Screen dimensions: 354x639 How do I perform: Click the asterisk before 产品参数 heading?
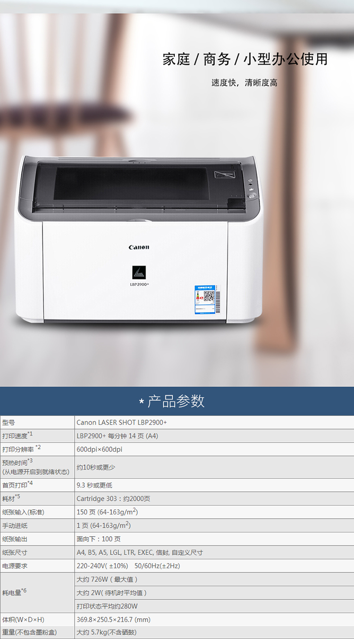tap(142, 402)
